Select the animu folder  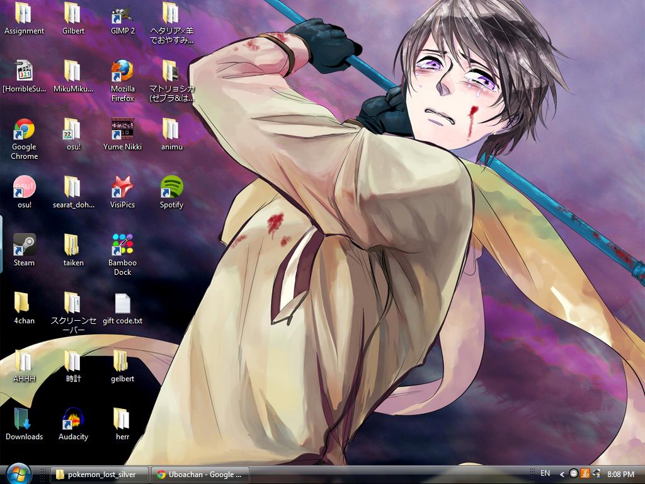pyautogui.click(x=171, y=134)
